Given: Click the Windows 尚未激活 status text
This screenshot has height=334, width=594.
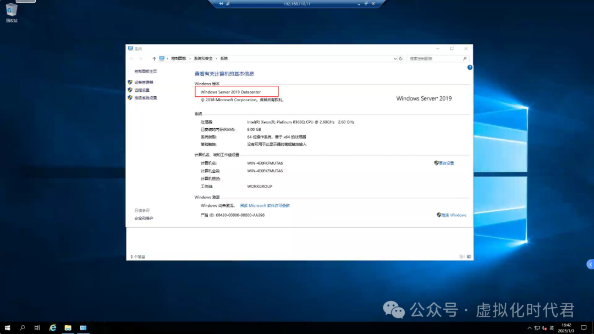Looking at the screenshot, I should (x=217, y=205).
